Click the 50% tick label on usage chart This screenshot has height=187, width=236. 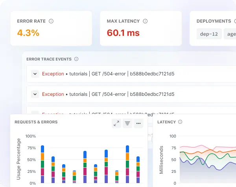pos(31,159)
